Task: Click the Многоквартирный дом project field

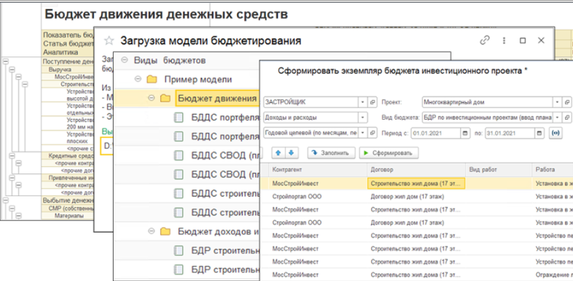Action: point(487,102)
